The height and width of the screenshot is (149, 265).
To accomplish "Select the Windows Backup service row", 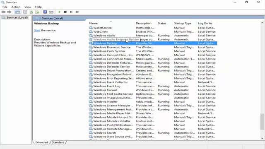I will [153, 43].
